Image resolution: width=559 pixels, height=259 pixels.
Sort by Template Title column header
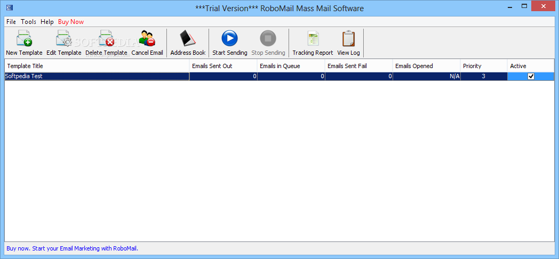(97, 66)
